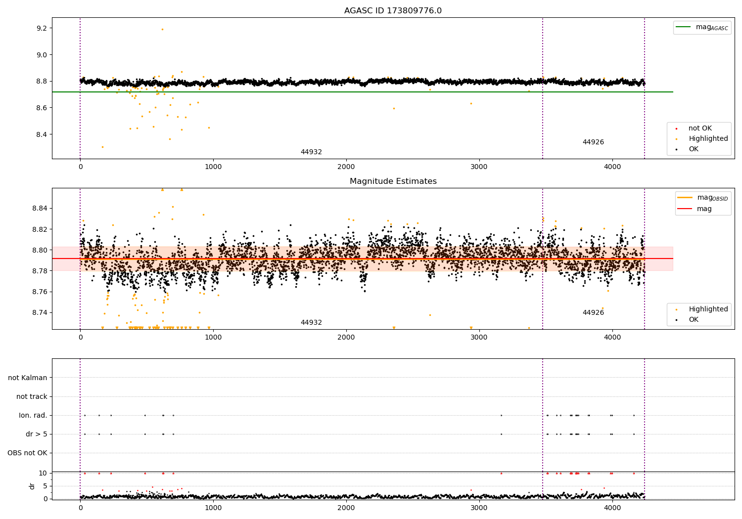
Task: Click the orange point near 8.63 at x≈2940 in top plot
Action: tap(471, 103)
